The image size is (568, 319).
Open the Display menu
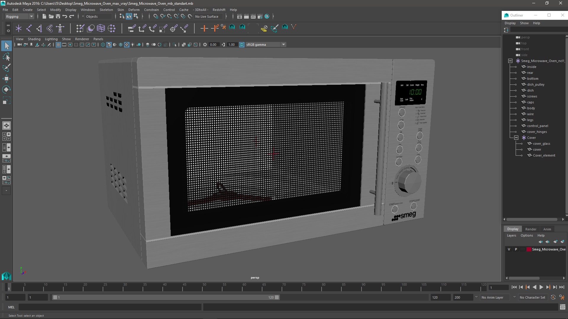point(71,9)
